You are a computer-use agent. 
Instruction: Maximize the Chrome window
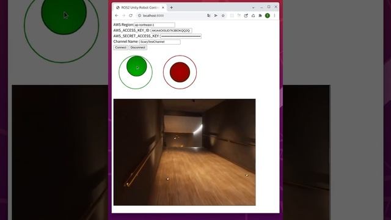click(x=269, y=7)
